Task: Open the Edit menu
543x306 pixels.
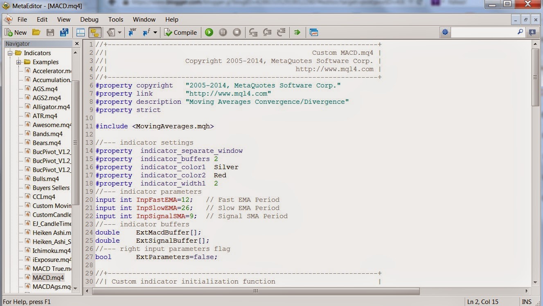Action: click(42, 19)
